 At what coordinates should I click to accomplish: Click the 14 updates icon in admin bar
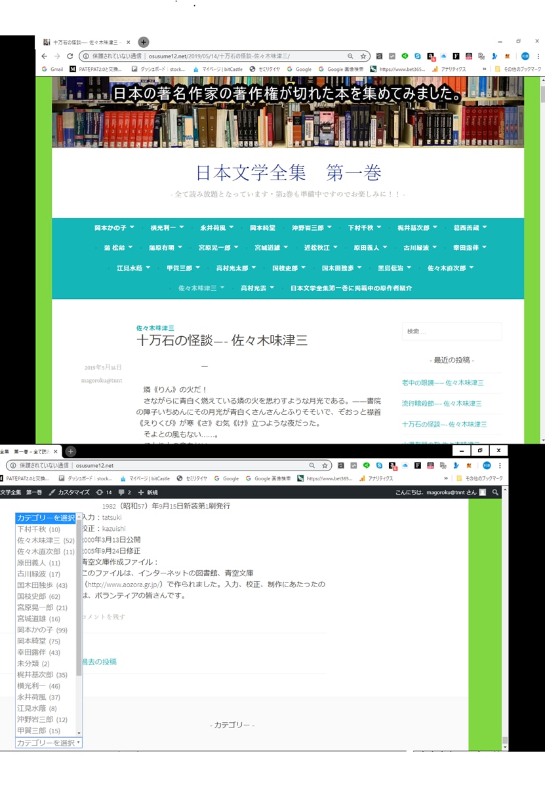pos(104,492)
